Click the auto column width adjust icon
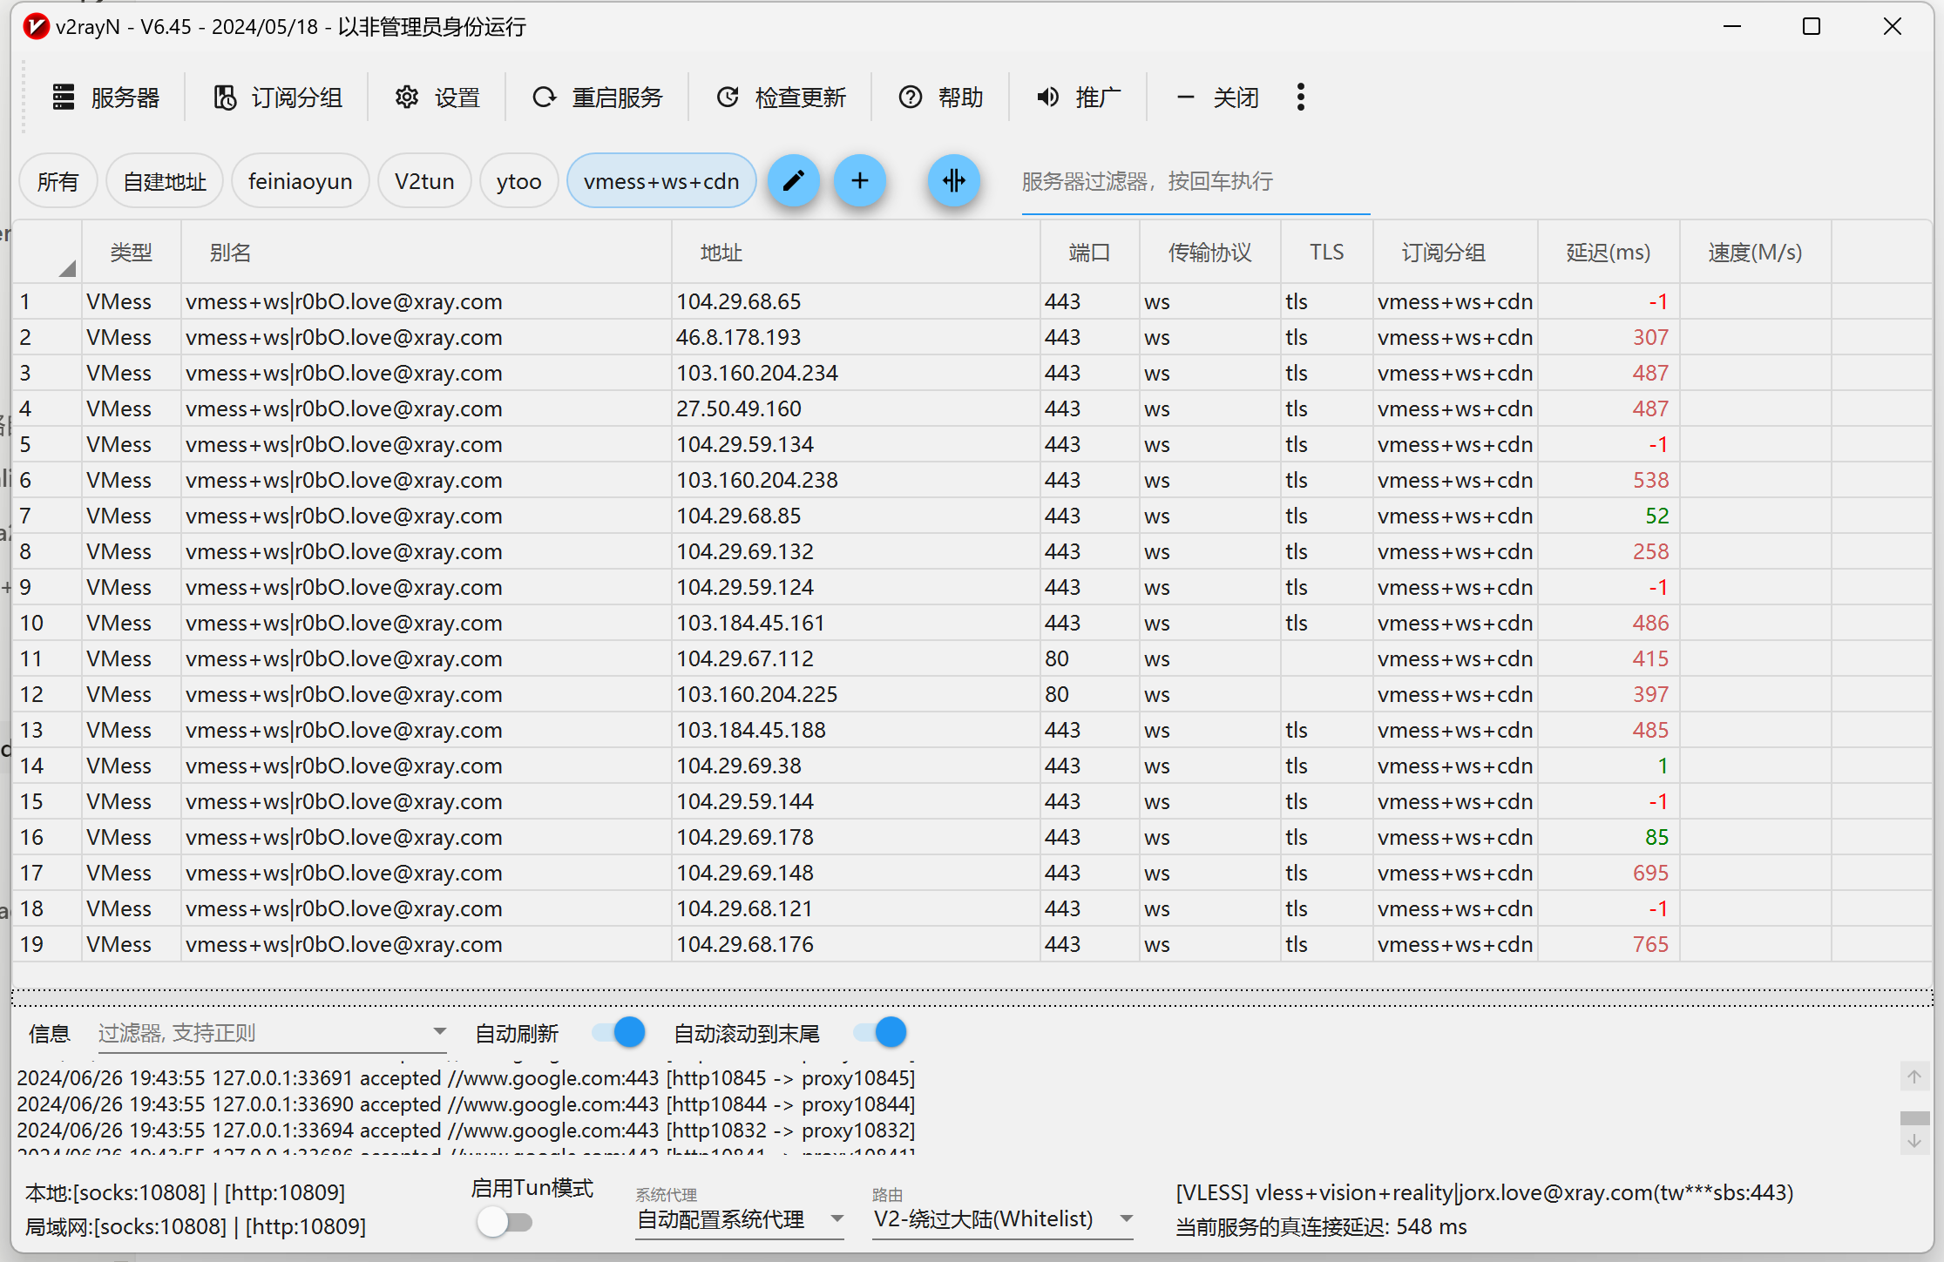This screenshot has height=1262, width=1944. click(x=953, y=181)
